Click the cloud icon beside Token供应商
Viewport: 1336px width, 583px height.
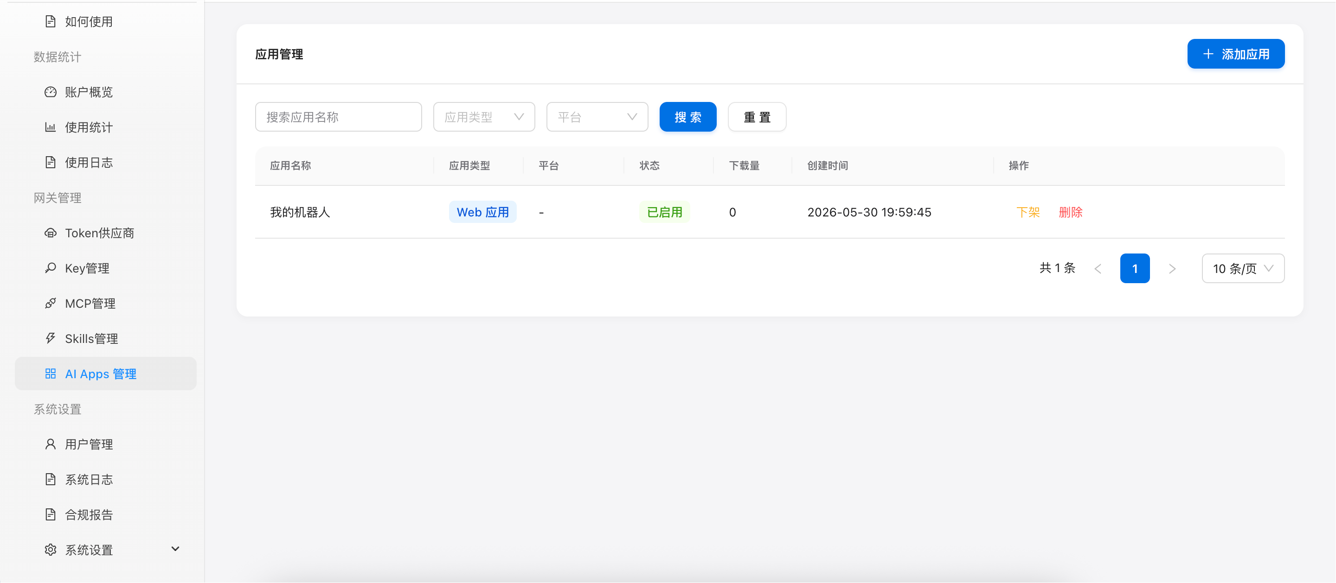(x=50, y=233)
